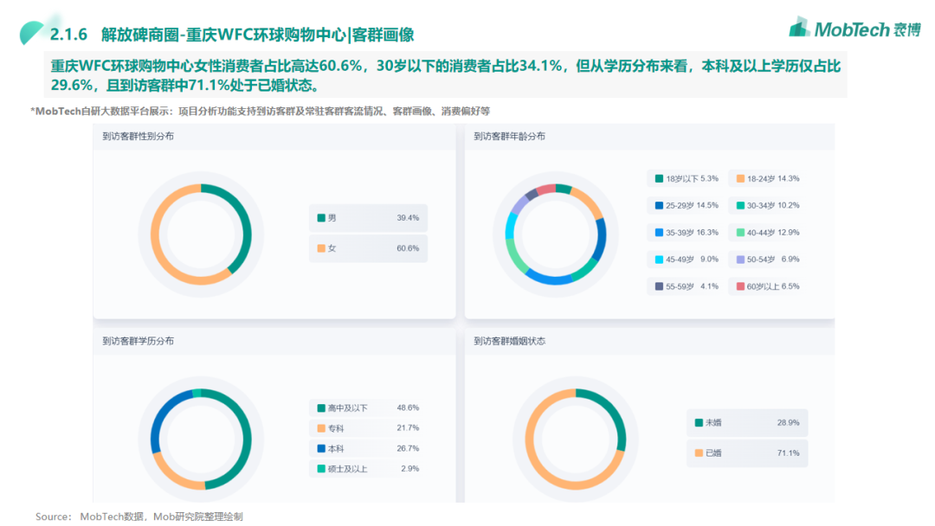Select the 到访客群婚姻状态 panel title
The height and width of the screenshot is (526, 935).
510,342
